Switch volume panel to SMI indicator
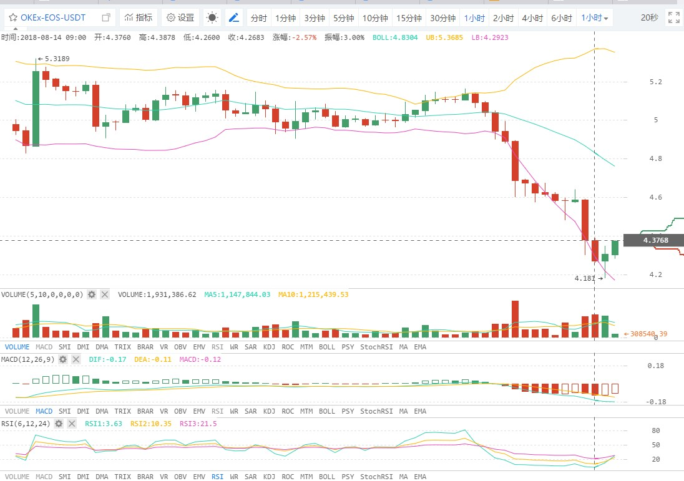Screen dimensions: 684x481 64,347
